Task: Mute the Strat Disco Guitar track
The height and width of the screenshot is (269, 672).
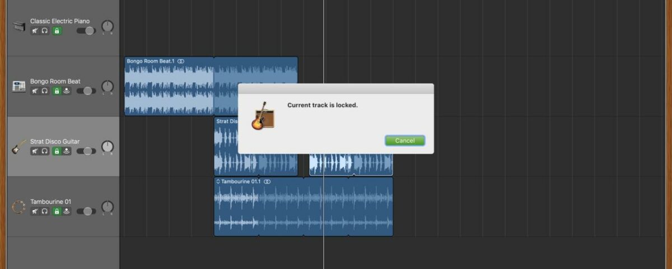Action: click(x=35, y=151)
